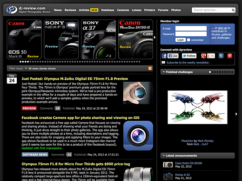Click the silver Olympus lens thumbnail

(138, 174)
